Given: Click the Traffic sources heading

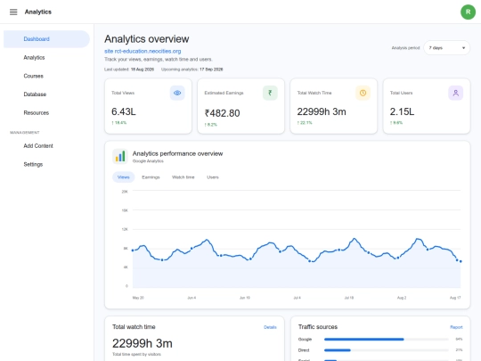Looking at the screenshot, I should pyautogui.click(x=318, y=327).
